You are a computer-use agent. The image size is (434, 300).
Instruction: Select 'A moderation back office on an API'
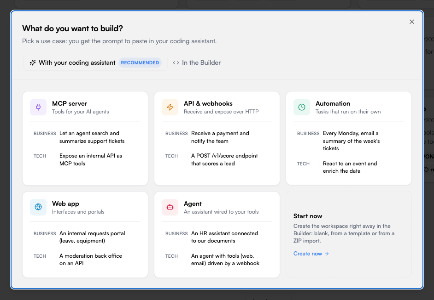[x=91, y=260]
